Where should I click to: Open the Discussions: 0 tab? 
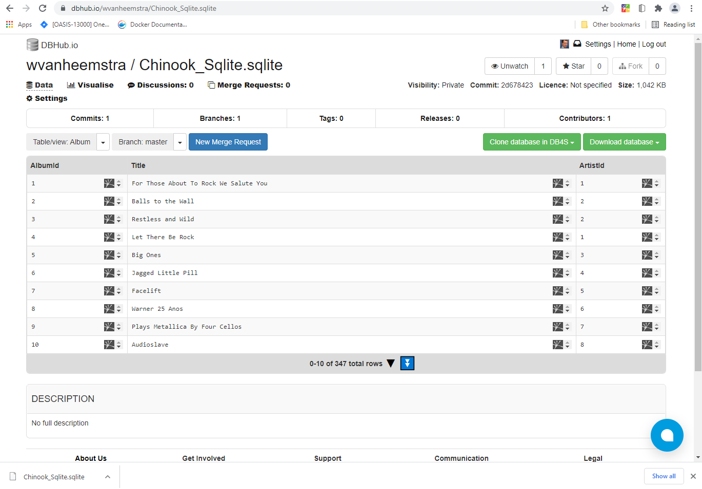(161, 85)
